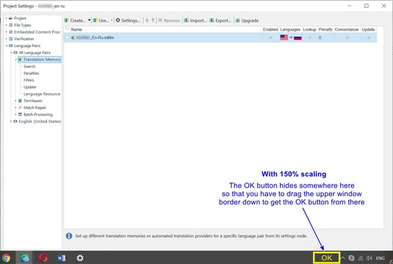393x264 pixels.
Task: Click the Remove toolbar button
Action: [x=169, y=20]
